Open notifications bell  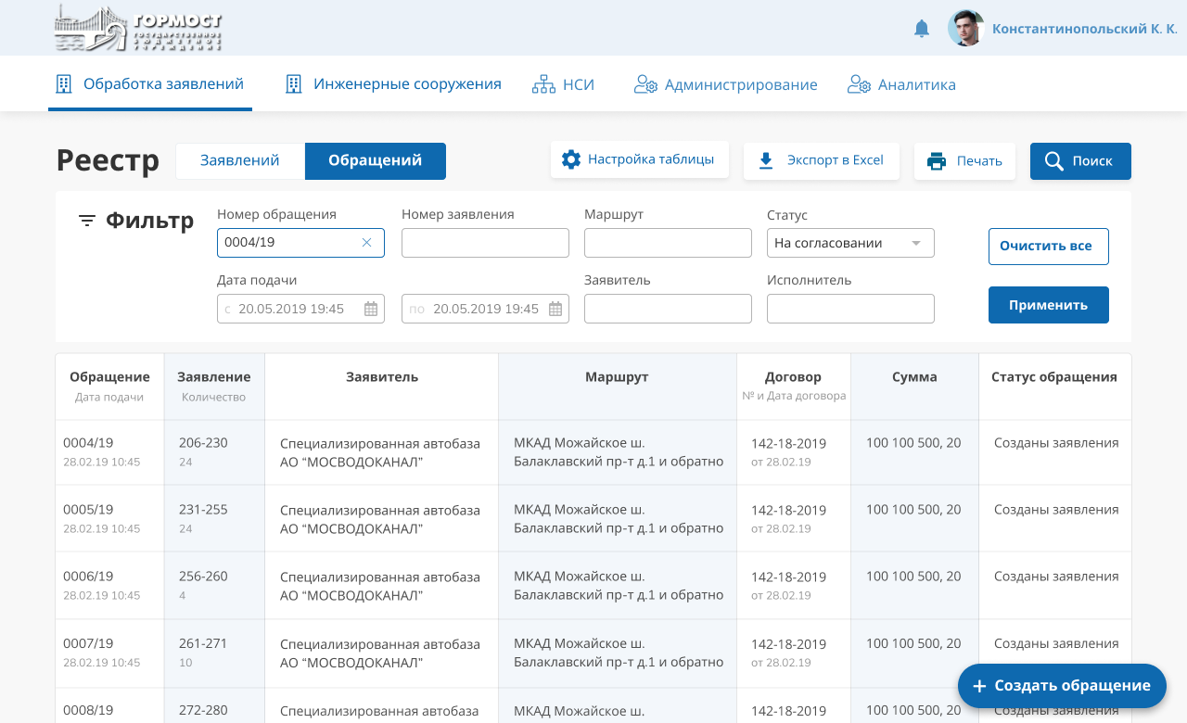(x=922, y=29)
